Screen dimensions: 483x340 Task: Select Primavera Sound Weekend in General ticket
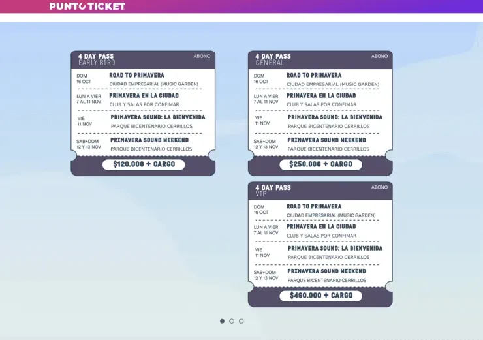(326, 140)
